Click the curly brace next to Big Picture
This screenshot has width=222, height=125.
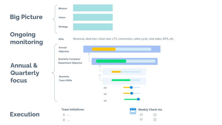coord(54,18)
